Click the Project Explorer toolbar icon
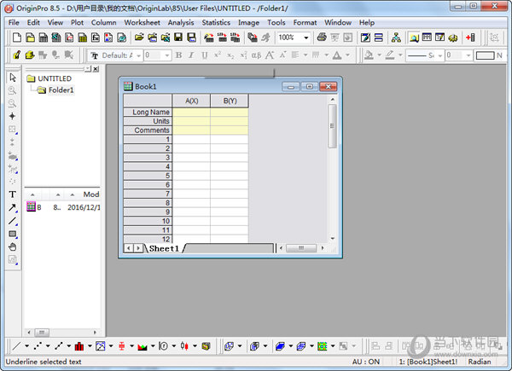The height and width of the screenshot is (371, 512). point(414,38)
